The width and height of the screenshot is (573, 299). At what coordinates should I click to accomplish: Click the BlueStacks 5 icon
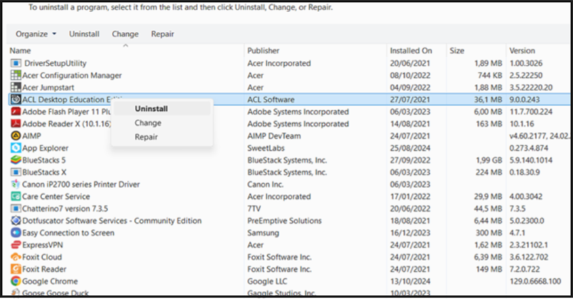click(16, 160)
